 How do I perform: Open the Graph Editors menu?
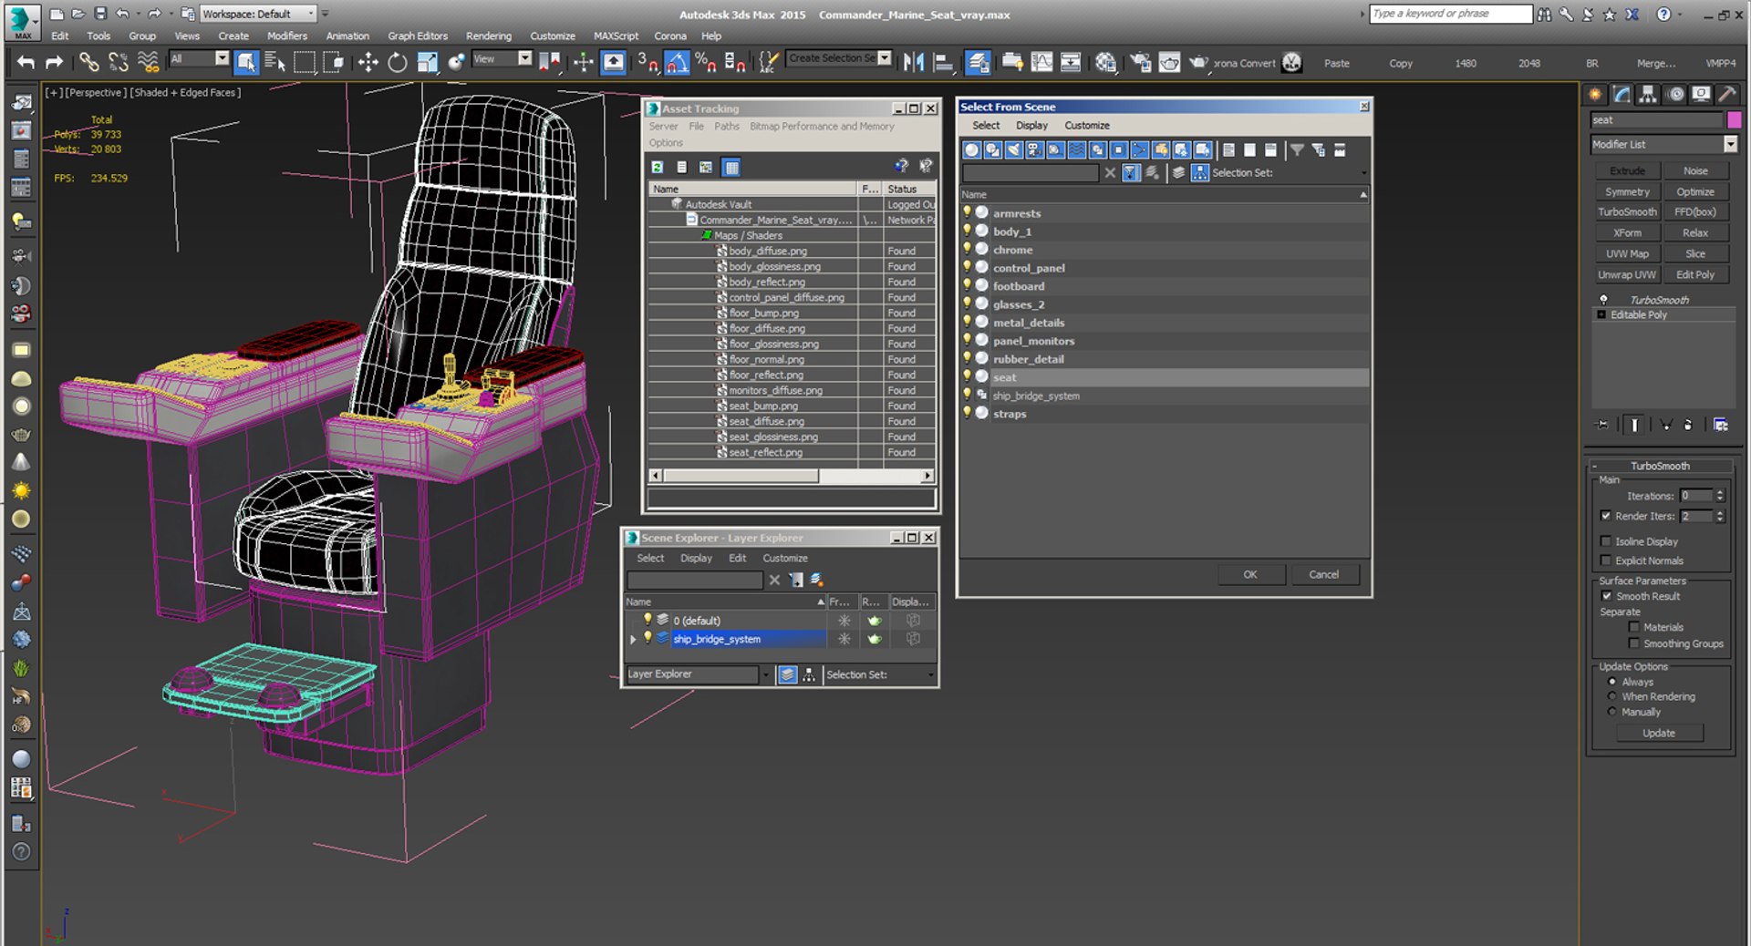(x=418, y=36)
